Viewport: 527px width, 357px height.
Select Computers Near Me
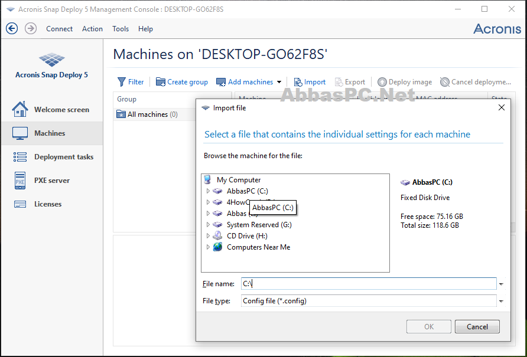coord(258,247)
